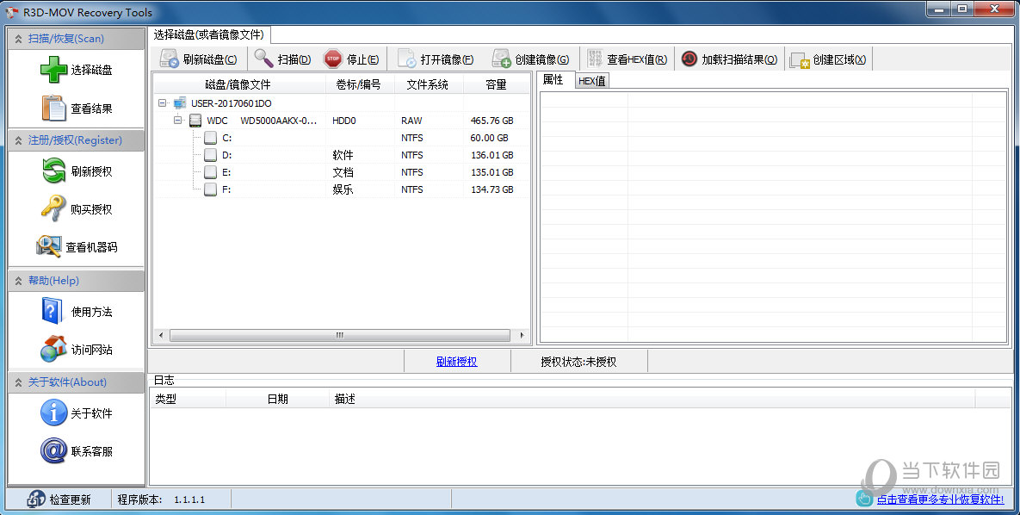Click the R3D-MOV app icon in title bar
This screenshot has width=1020, height=515.
(x=10, y=12)
